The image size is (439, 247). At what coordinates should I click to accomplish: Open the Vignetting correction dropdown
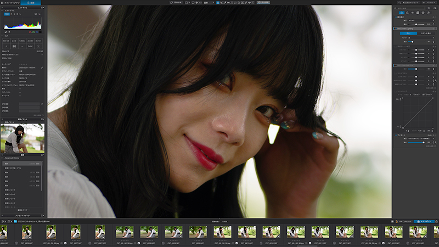(421, 139)
